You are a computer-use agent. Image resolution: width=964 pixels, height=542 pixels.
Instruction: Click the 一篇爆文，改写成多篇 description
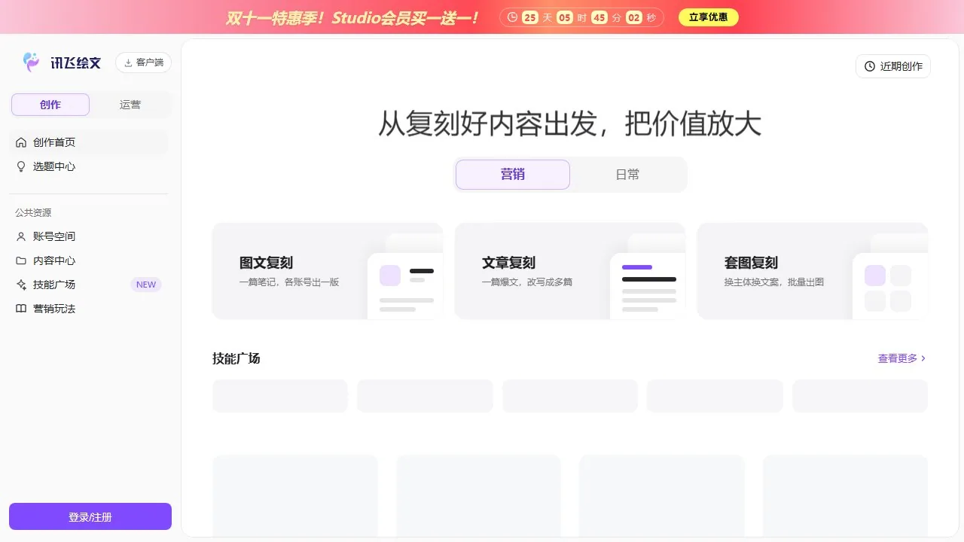tap(527, 282)
